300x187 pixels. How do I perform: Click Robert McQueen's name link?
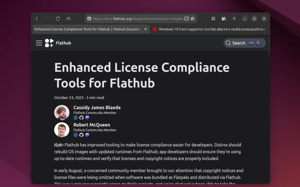(x=91, y=125)
